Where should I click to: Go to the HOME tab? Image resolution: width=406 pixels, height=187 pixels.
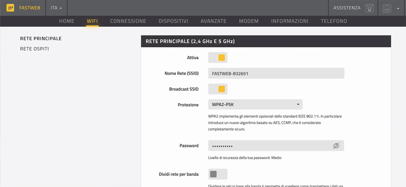coord(67,21)
